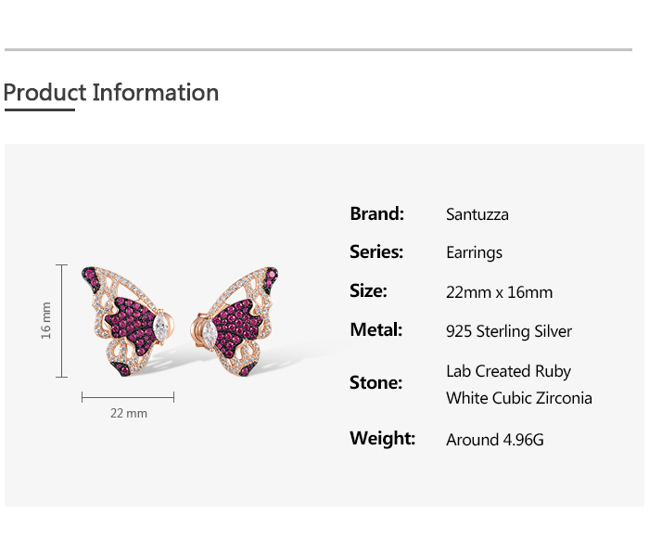Click the Size: label
The width and height of the screenshot is (649, 553).
368,291
